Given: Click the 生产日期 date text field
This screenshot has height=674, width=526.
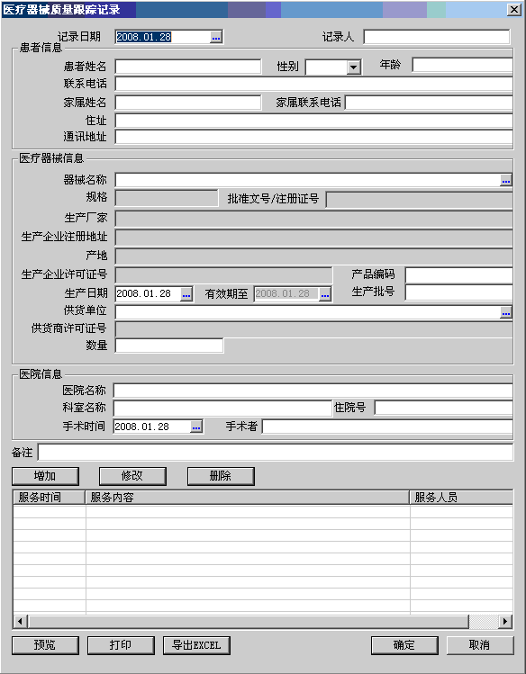Looking at the screenshot, I should click(148, 294).
